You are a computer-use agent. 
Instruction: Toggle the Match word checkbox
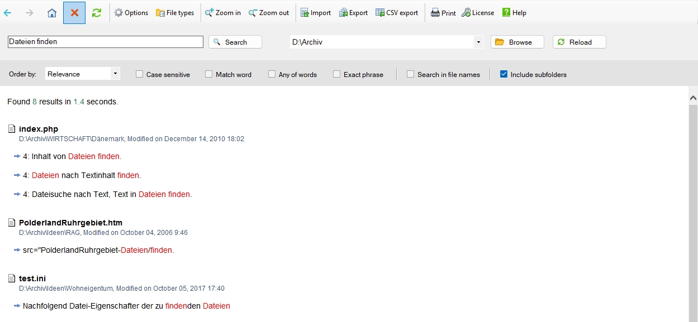pyautogui.click(x=209, y=74)
